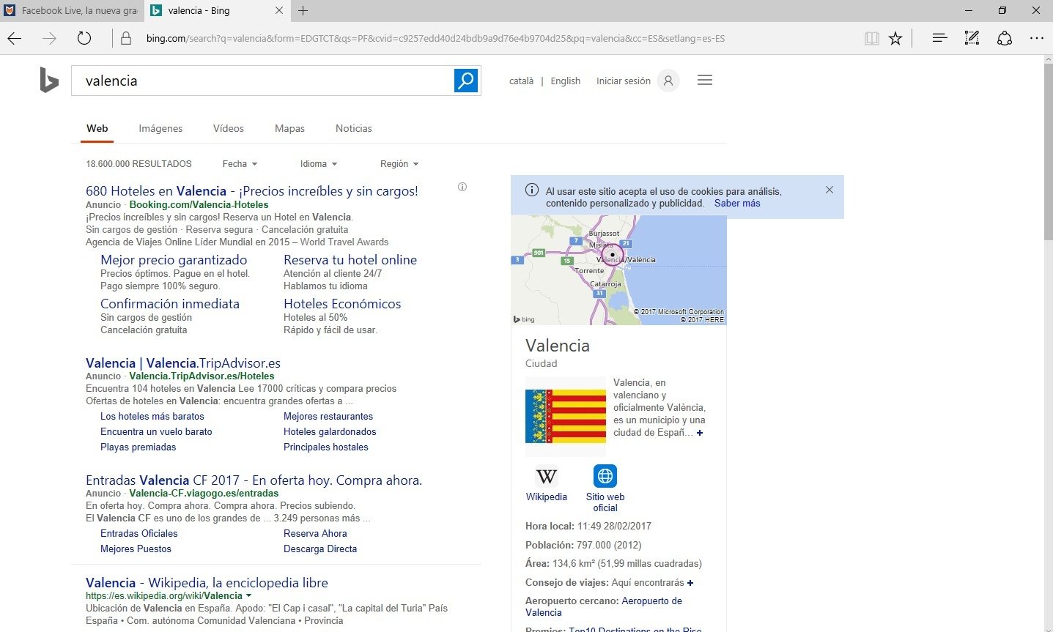
Task: Click ad info icon beside Booking result
Action: (x=462, y=187)
